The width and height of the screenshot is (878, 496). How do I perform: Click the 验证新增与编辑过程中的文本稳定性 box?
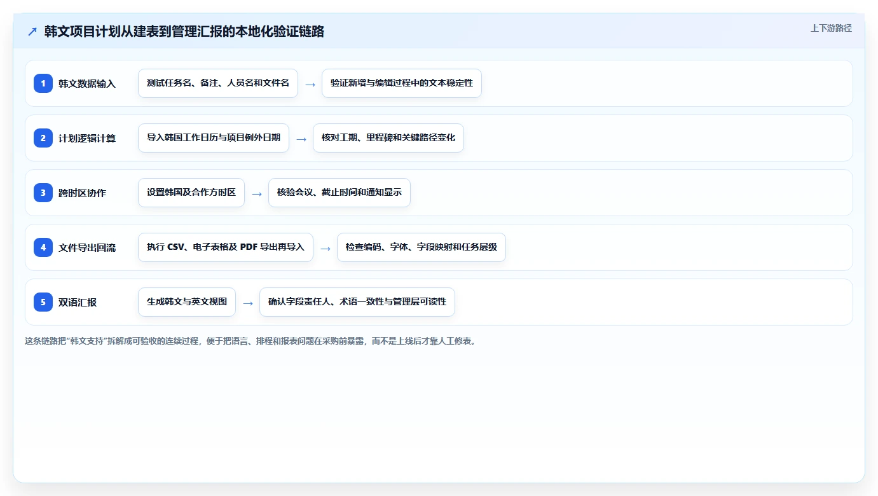[x=402, y=83]
